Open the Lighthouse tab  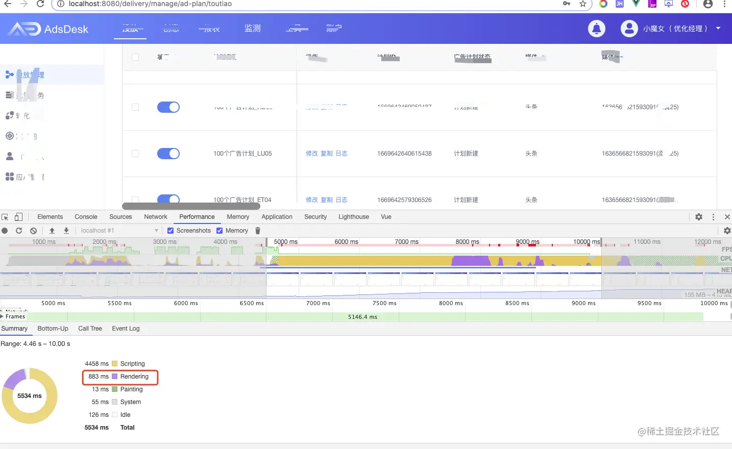pos(354,217)
